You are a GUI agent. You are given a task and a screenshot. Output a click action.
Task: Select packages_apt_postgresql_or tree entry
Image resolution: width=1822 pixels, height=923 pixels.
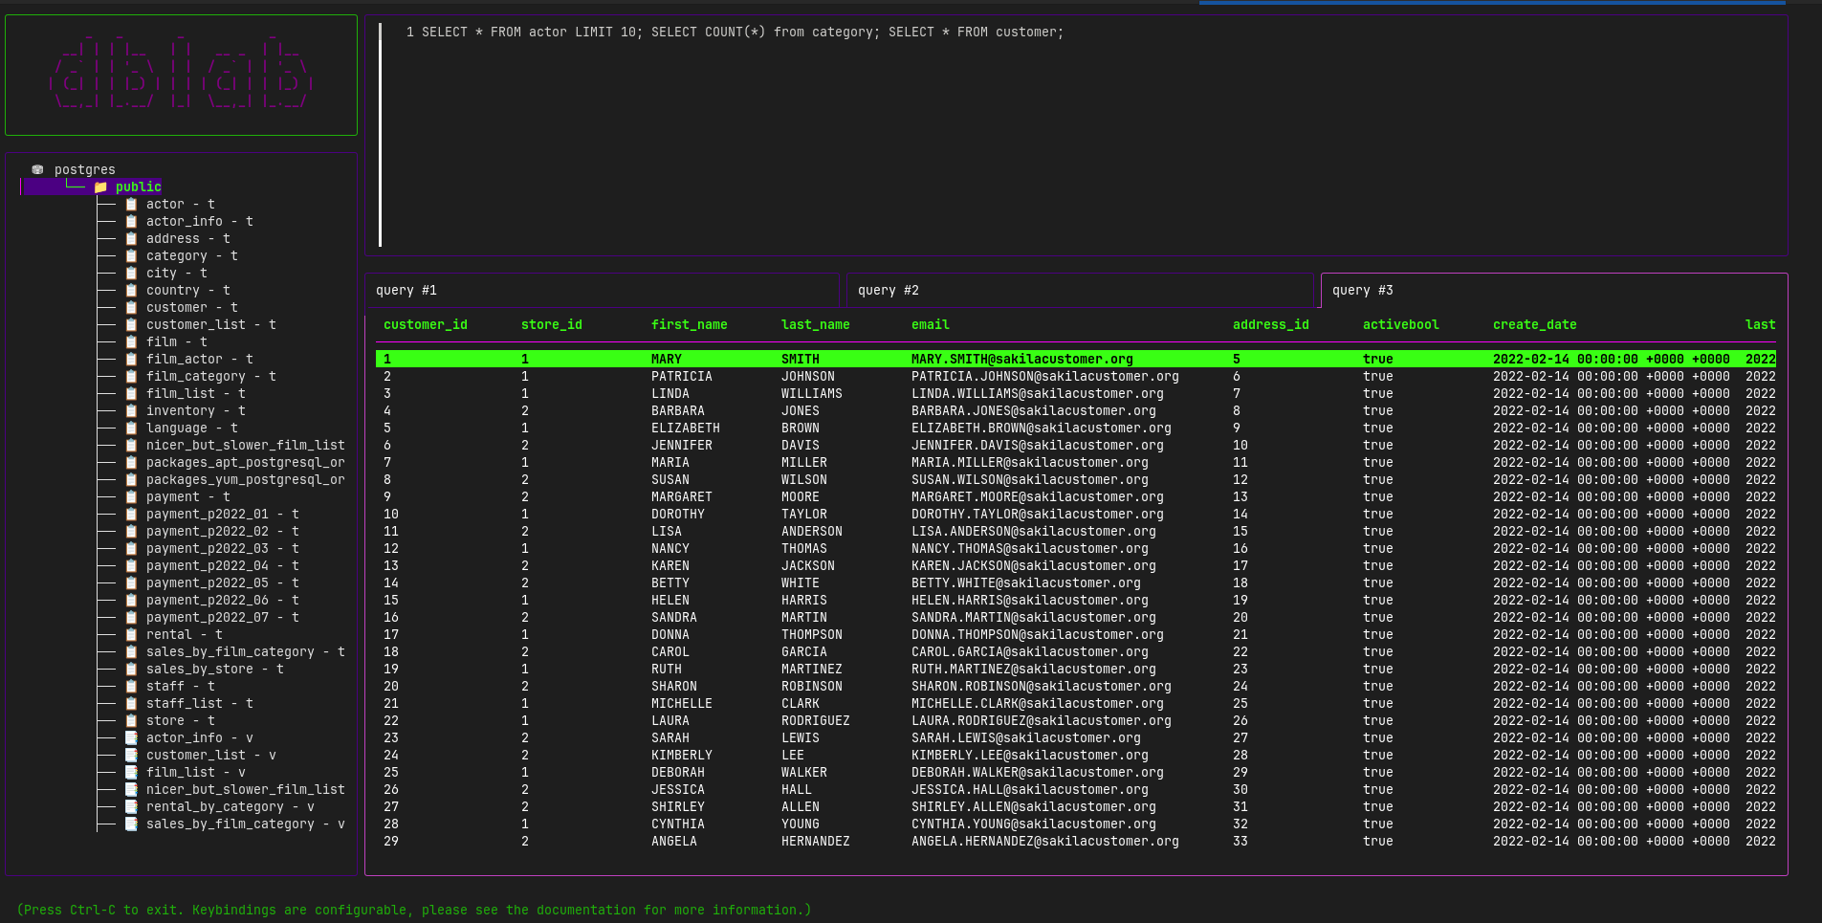coord(245,462)
